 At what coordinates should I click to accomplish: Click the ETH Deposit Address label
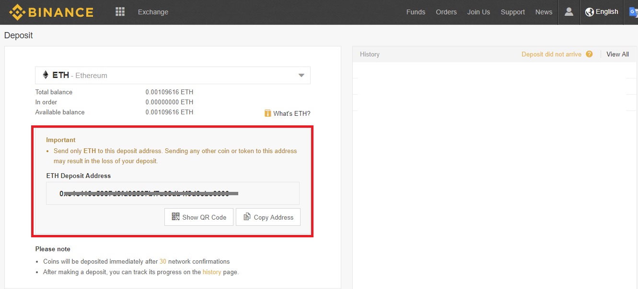point(79,176)
